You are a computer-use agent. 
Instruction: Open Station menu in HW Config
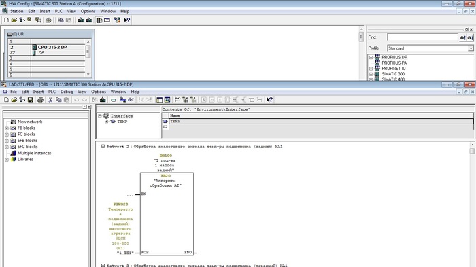click(x=17, y=12)
